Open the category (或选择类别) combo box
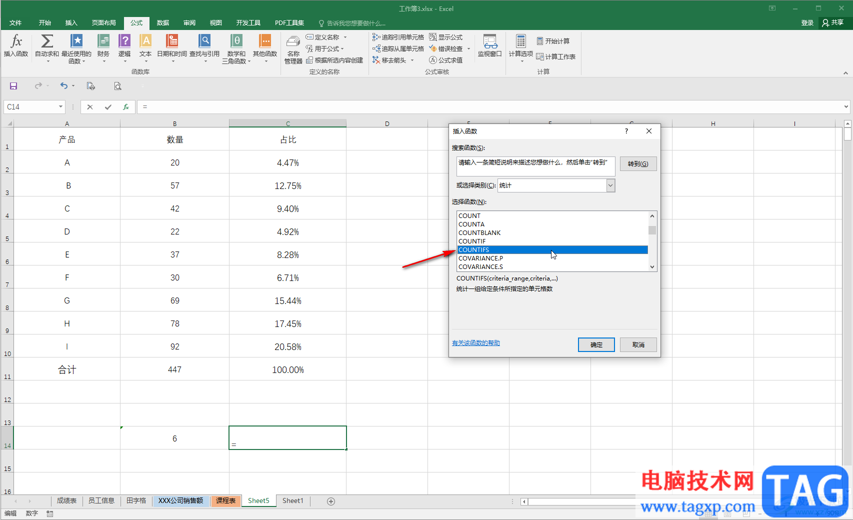Viewport: 853px width, 520px height. click(x=556, y=185)
